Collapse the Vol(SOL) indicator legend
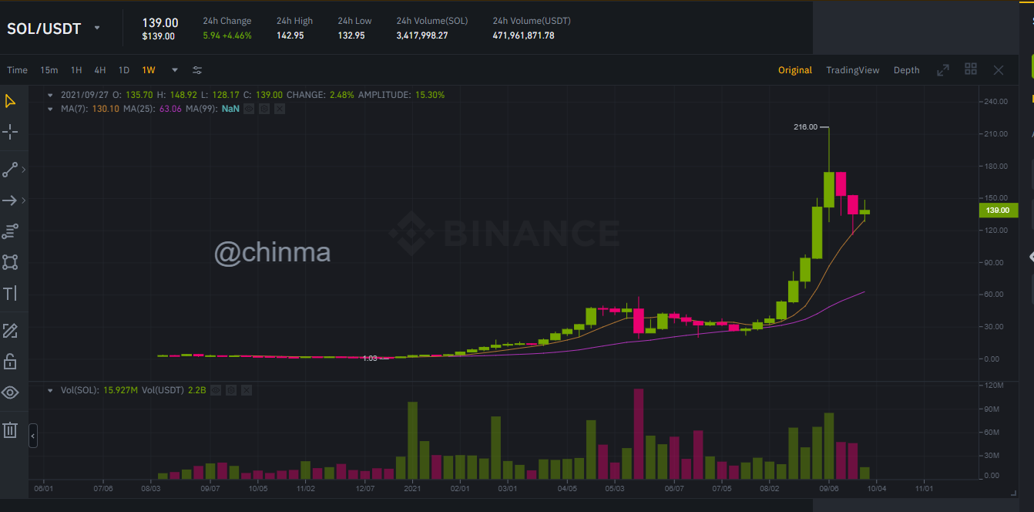1034x512 pixels. (50, 390)
